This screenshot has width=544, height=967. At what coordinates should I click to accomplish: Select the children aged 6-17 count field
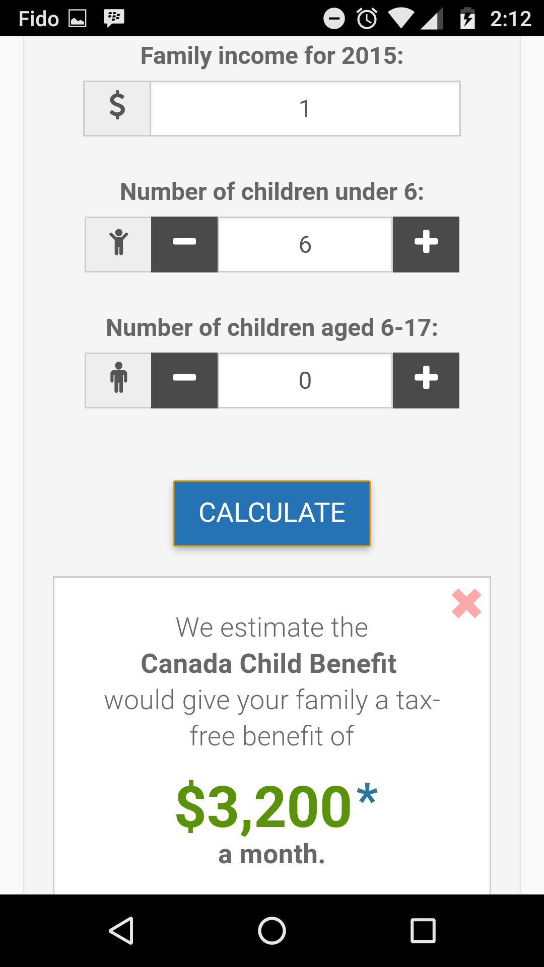coord(305,381)
